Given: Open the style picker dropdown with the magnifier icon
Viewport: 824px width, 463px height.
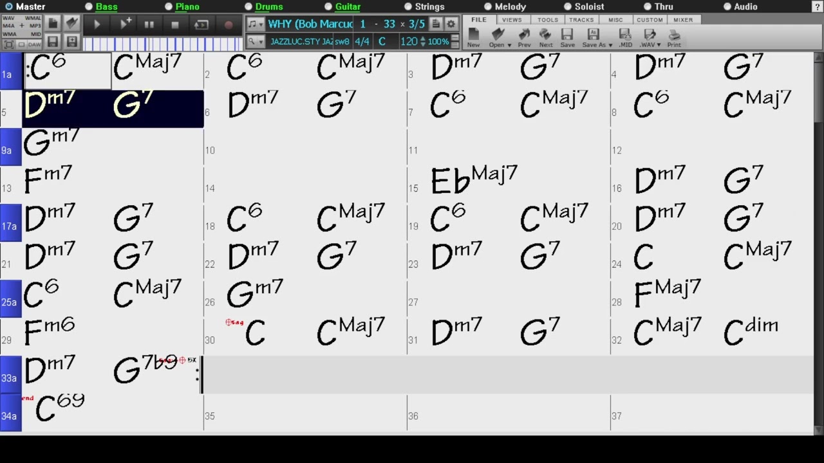Looking at the screenshot, I should pos(256,41).
